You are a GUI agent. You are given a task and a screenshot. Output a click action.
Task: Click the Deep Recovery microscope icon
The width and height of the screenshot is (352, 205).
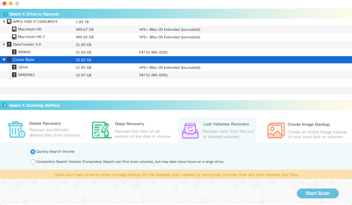pos(102,130)
